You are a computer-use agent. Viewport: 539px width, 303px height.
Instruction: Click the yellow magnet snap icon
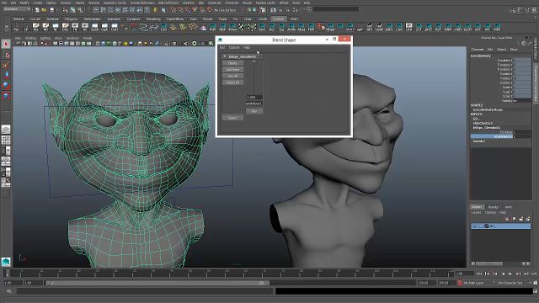(155, 10)
